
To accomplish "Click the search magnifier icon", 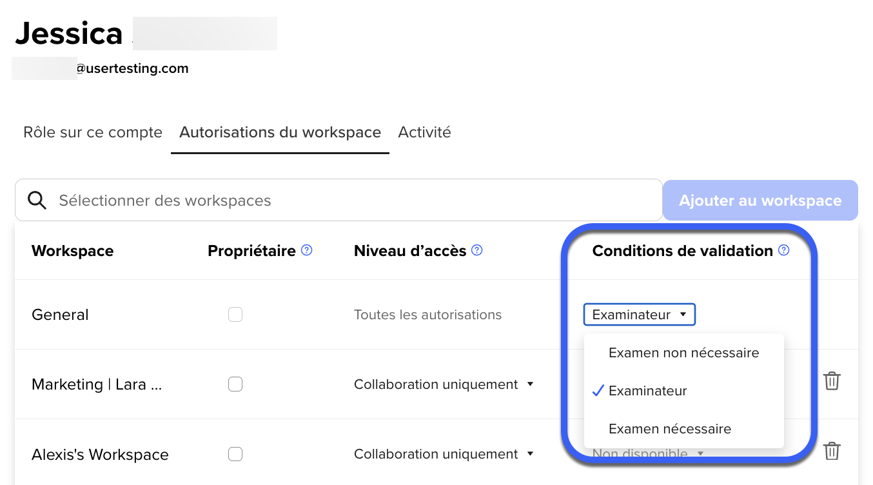I will coord(37,201).
